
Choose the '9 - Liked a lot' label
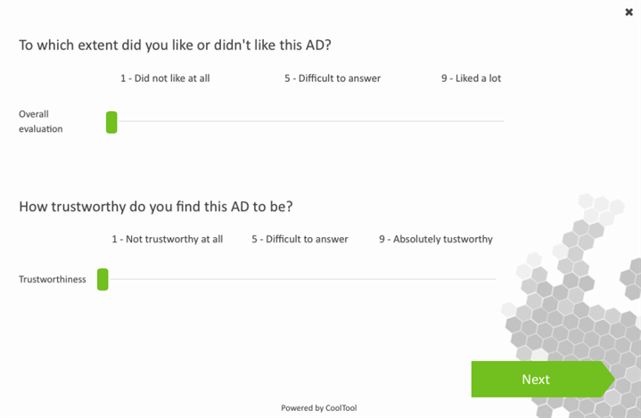point(471,78)
